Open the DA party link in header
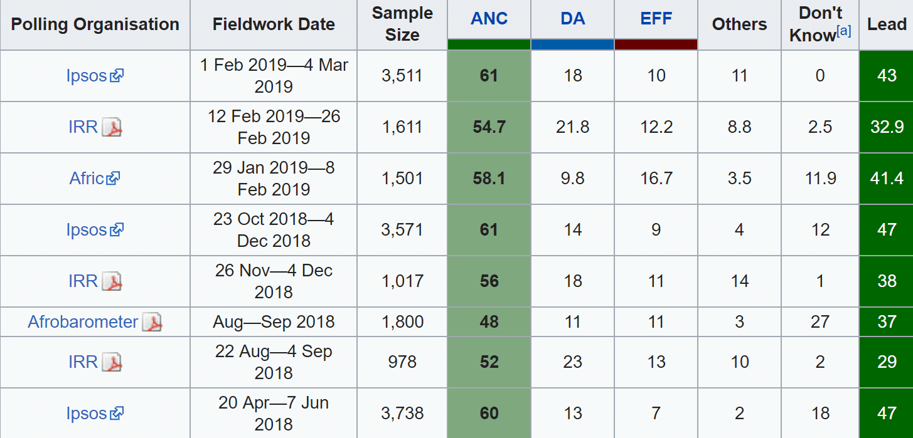This screenshot has width=913, height=438. (572, 18)
